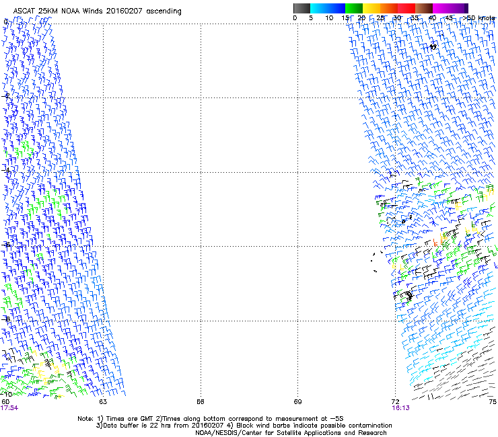Click the "45" label under the color bar
The image size is (498, 437).
pyautogui.click(x=449, y=18)
